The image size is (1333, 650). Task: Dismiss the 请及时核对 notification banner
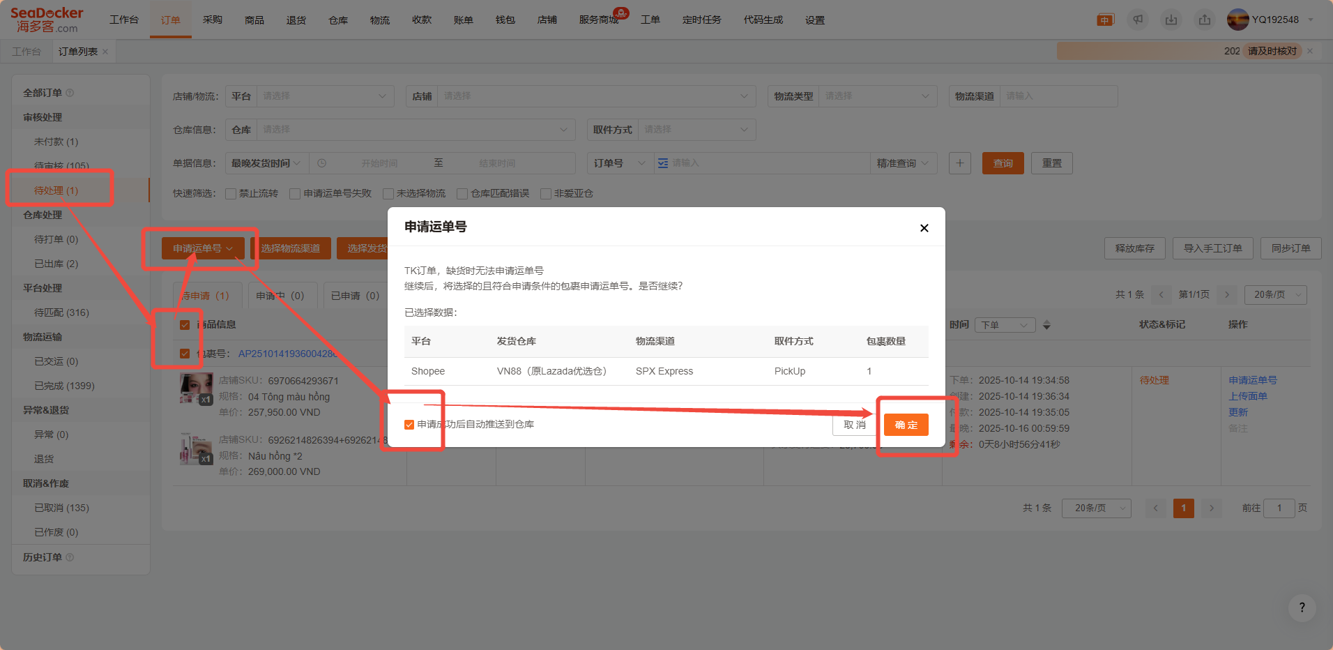(1310, 51)
